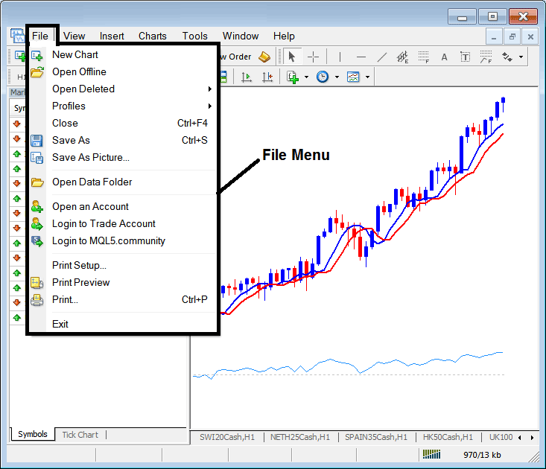546x469 pixels.
Task: Switch to HK50Cash,H1 chart tab
Action: point(448,437)
